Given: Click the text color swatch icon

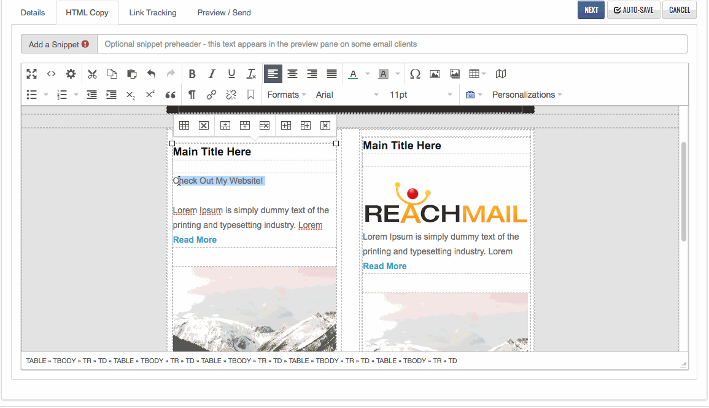Looking at the screenshot, I should coord(353,74).
